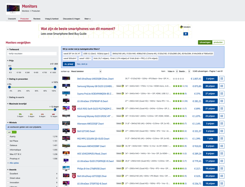The image size is (245, 187).
Task: Click the award badge on ASUS ROG Swift row
Action: [74, 108]
